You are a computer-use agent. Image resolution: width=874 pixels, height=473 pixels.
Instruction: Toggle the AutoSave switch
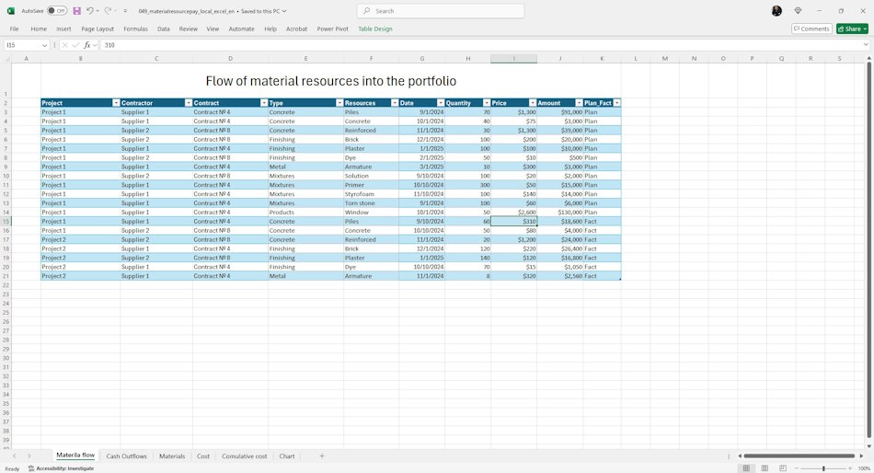(x=57, y=11)
